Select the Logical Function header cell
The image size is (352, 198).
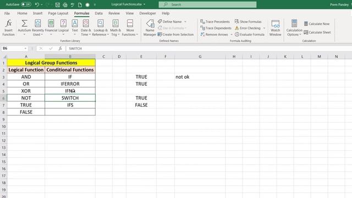point(26,70)
